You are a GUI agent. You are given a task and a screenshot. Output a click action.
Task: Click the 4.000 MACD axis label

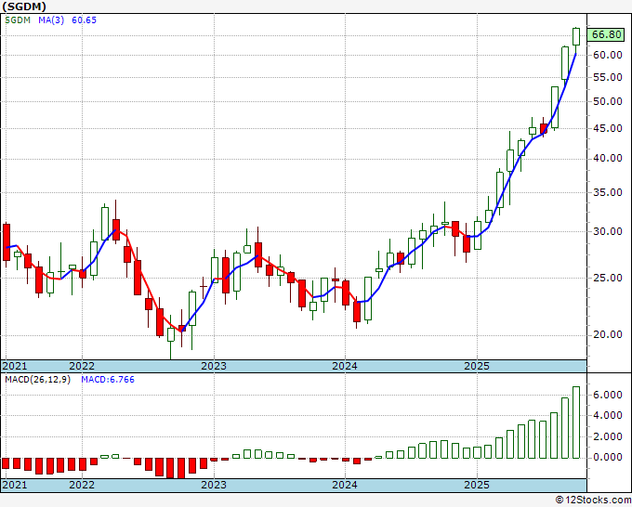coord(608,416)
